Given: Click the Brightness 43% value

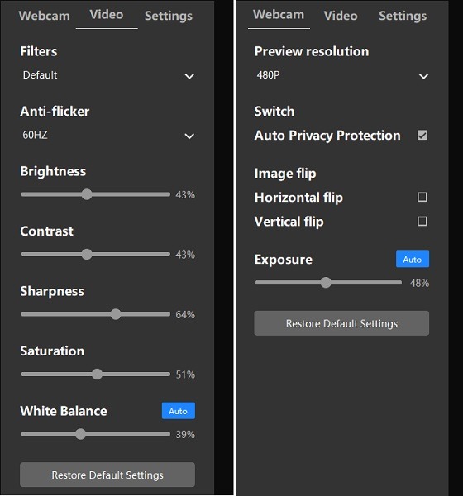Looking at the screenshot, I should coord(185,195).
